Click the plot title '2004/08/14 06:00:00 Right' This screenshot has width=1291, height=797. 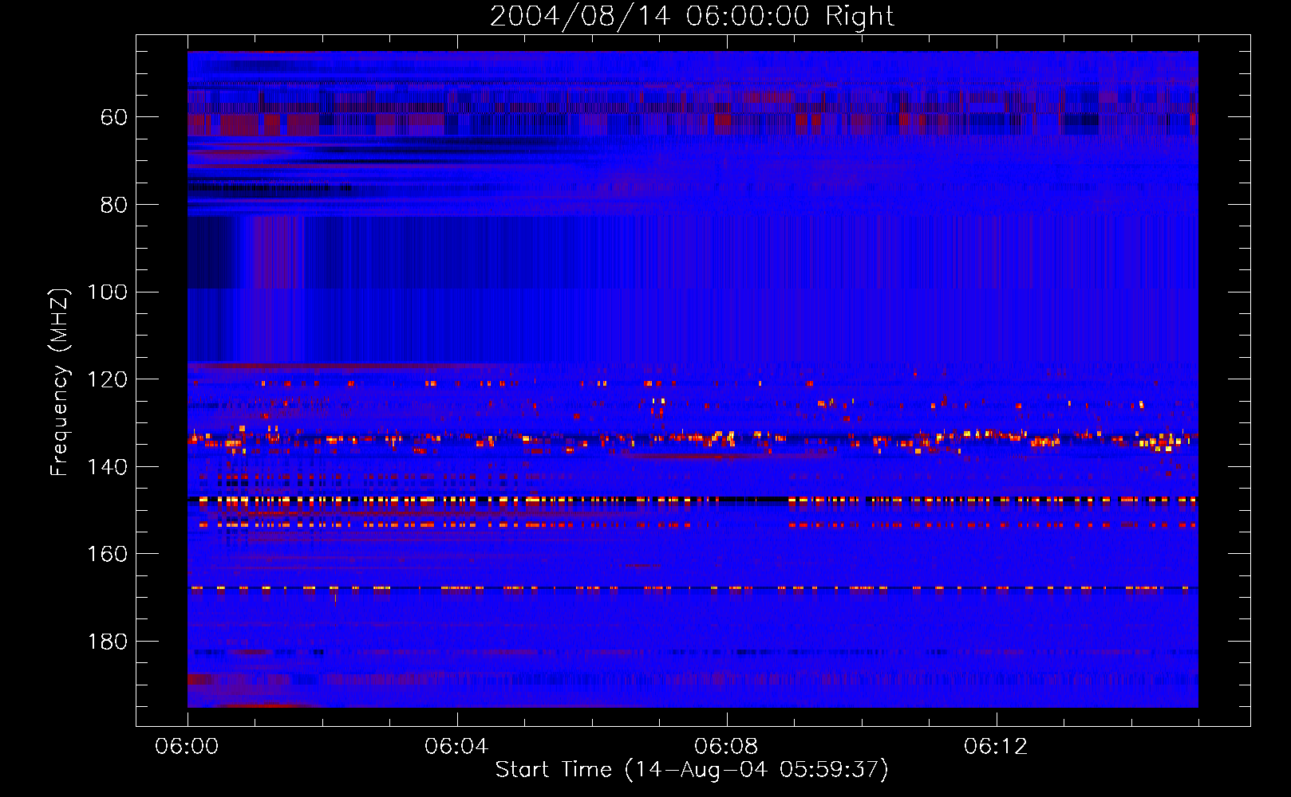692,16
